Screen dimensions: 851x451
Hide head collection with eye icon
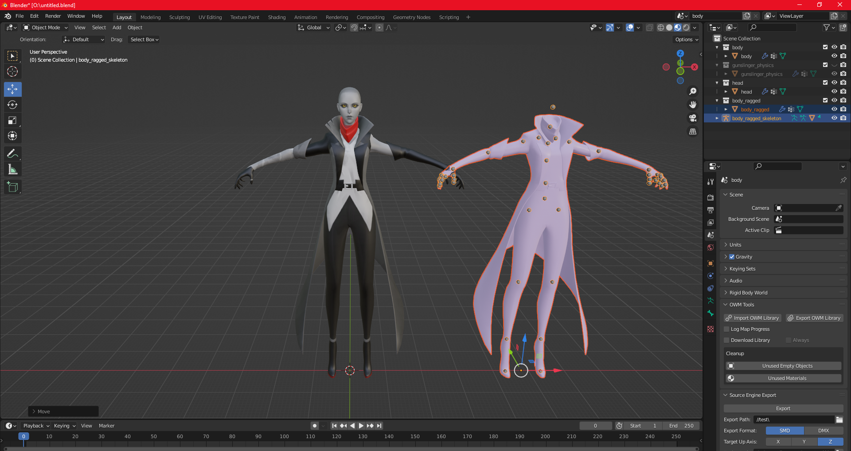834,82
